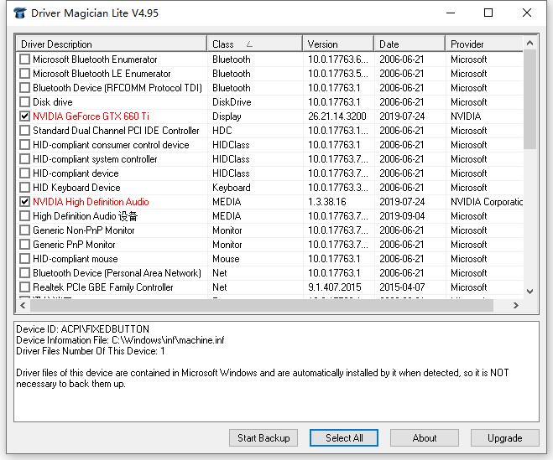Screen dimensions: 553x460
Task: Tick the HID-compliant mouse checkbox
Action: (24, 259)
